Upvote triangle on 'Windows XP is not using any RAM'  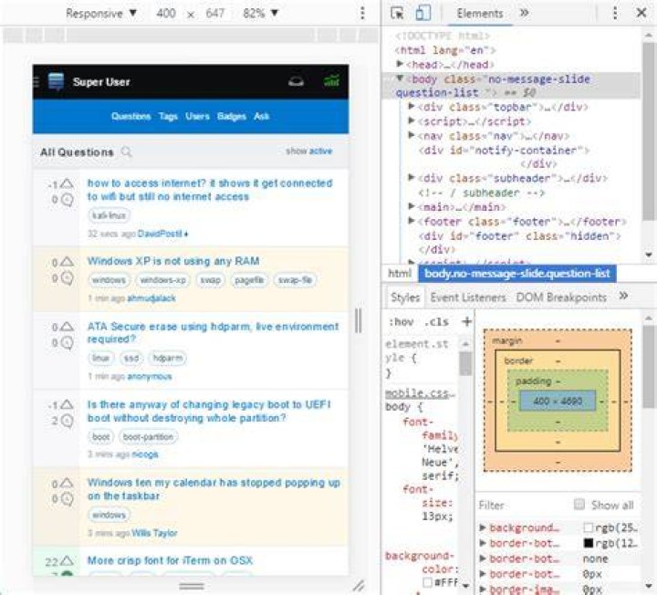[x=67, y=262]
